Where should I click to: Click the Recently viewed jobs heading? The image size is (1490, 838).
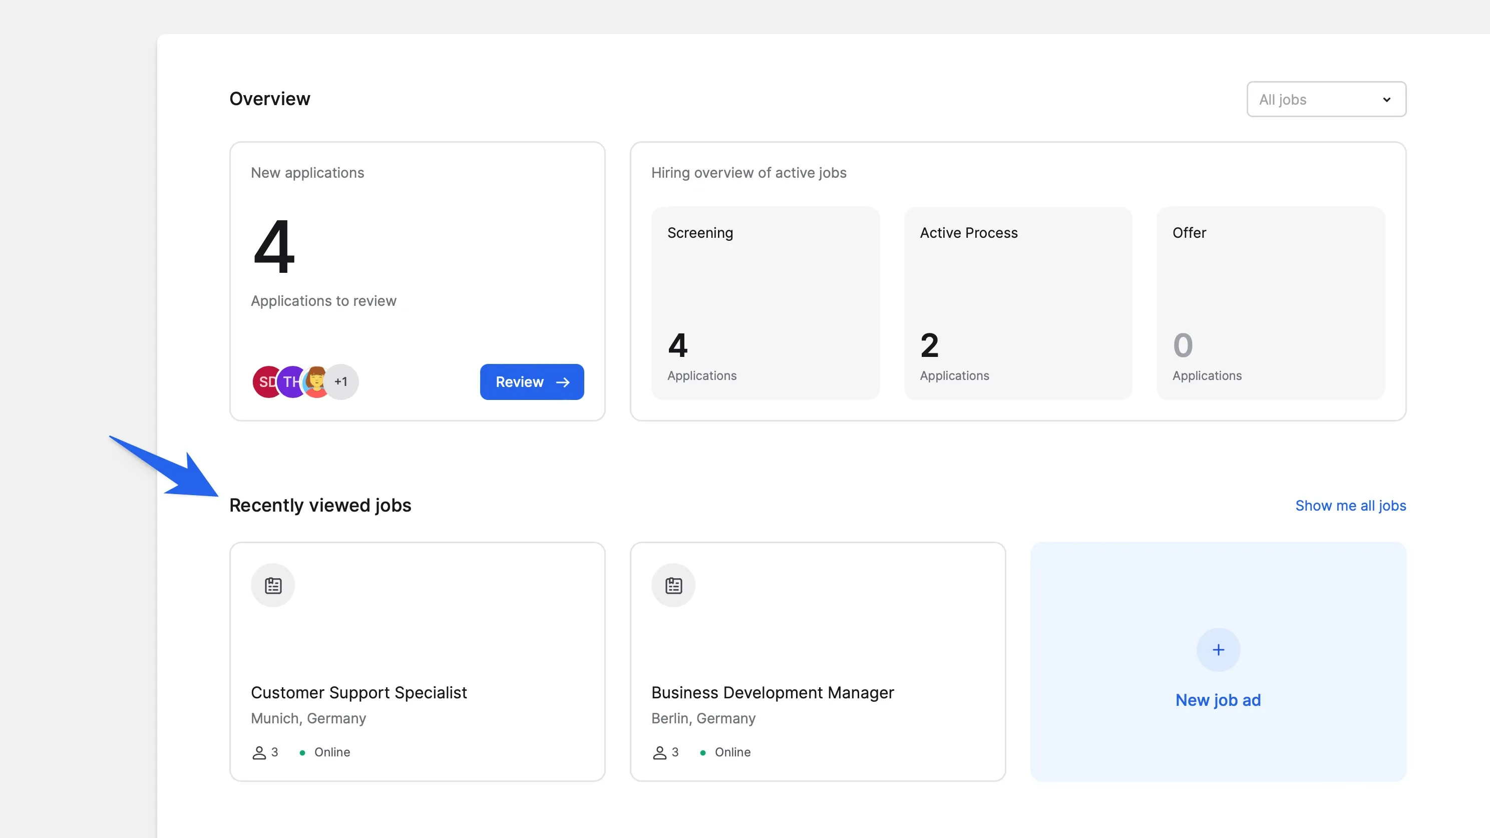[x=320, y=506]
